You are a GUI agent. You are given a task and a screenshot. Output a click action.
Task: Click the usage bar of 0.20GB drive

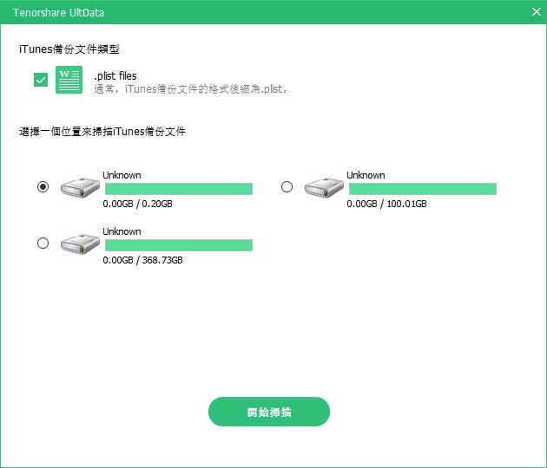pyautogui.click(x=179, y=189)
